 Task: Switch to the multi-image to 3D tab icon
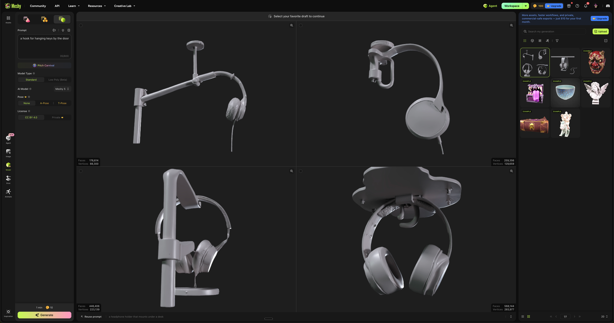(x=44, y=19)
